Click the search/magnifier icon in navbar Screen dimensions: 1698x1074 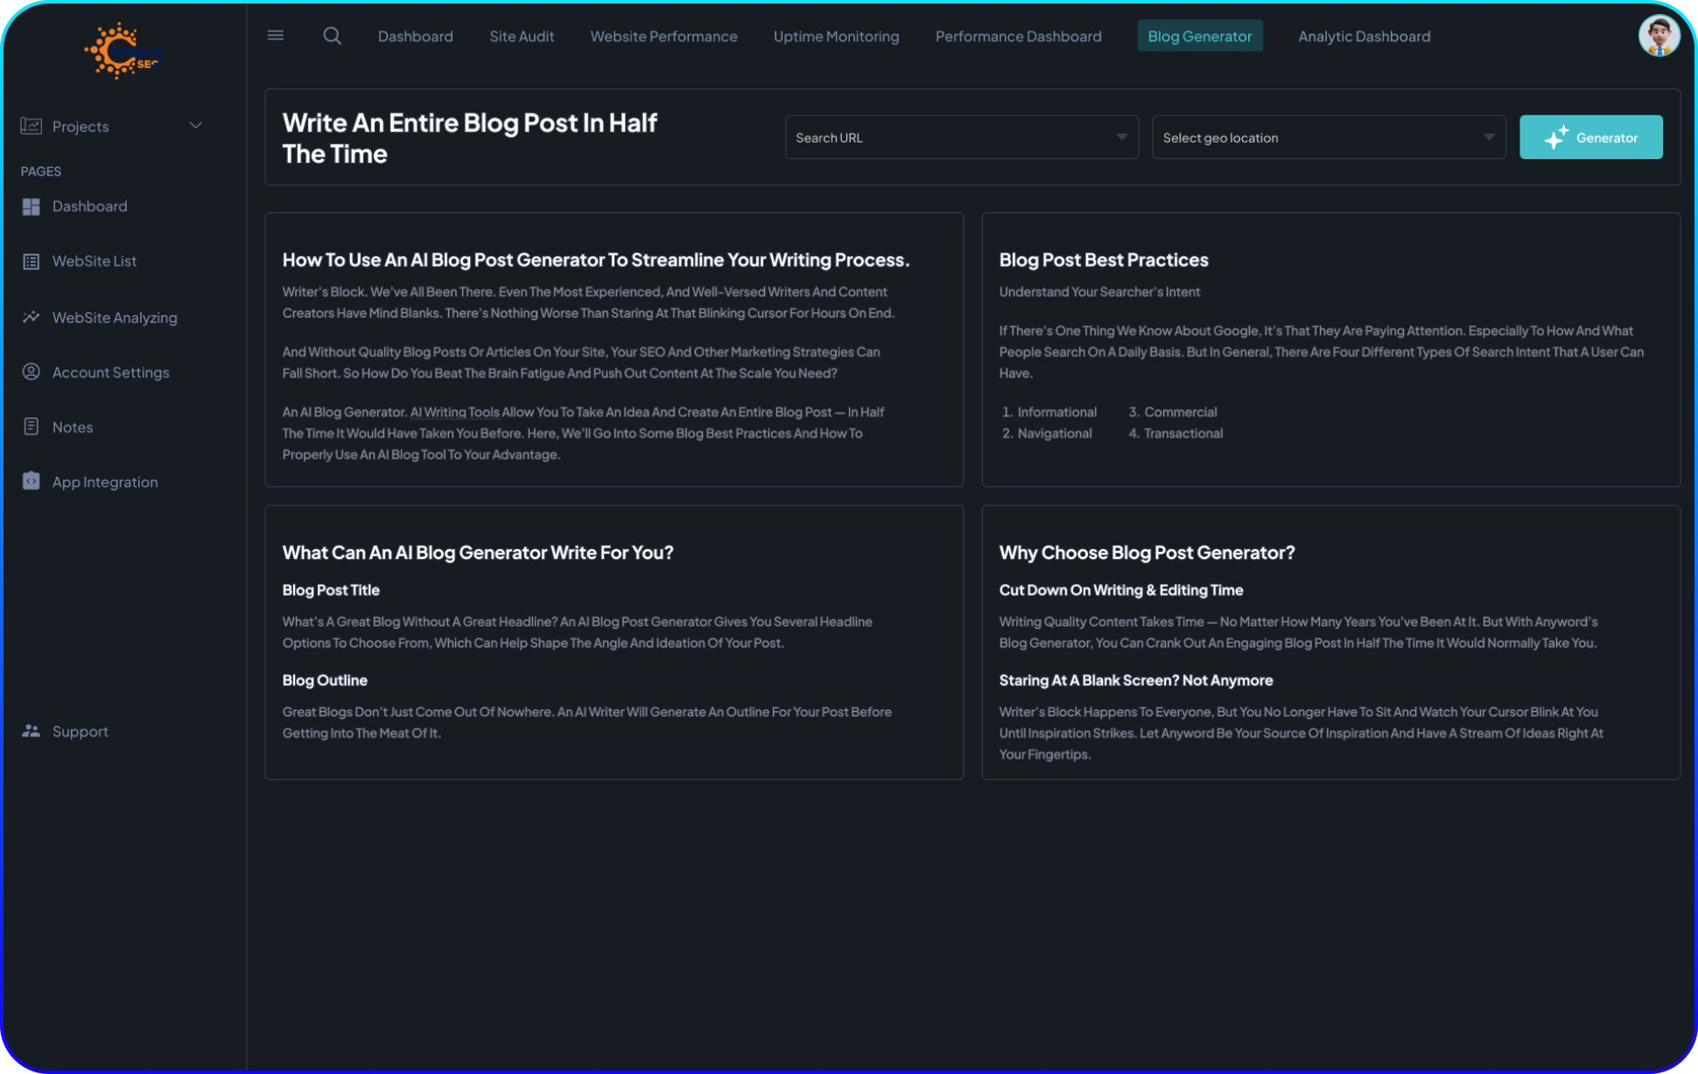332,36
